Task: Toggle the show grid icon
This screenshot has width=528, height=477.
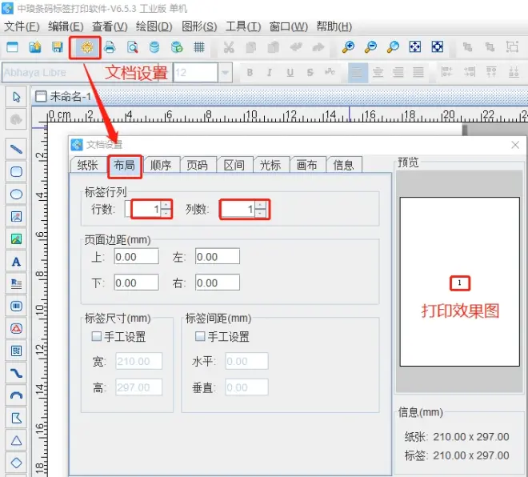Action: [199, 47]
